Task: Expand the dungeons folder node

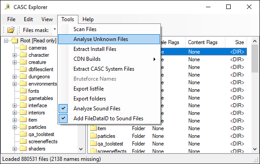Action: pos(14,77)
